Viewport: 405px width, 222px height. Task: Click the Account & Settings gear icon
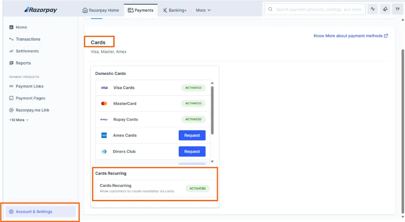pyautogui.click(x=11, y=212)
